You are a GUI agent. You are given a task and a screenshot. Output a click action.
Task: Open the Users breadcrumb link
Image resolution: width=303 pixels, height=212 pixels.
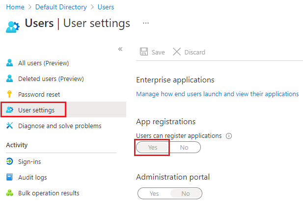click(106, 7)
